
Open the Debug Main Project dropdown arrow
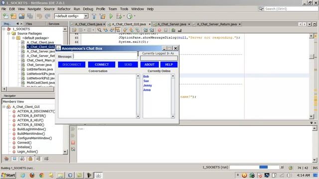click(124, 16)
